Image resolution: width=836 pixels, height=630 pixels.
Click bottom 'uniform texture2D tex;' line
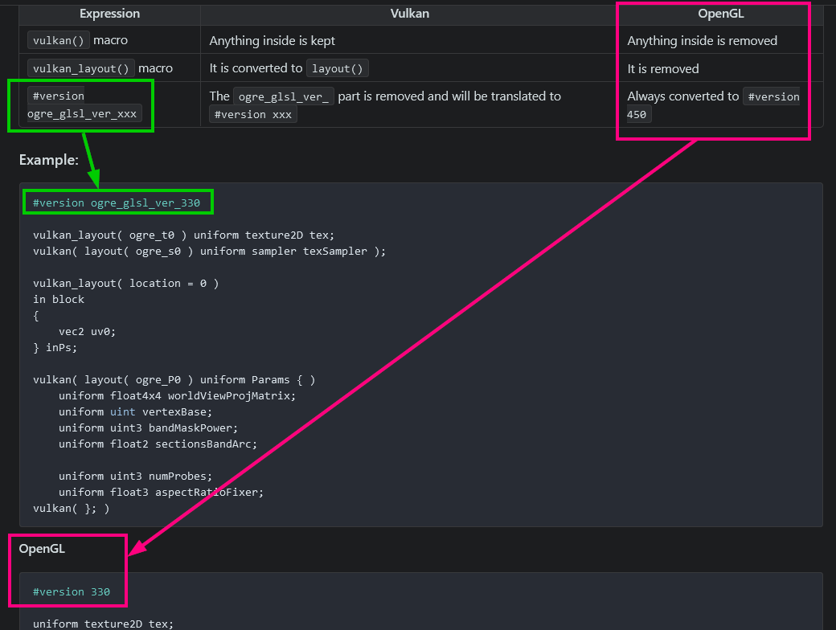(104, 624)
